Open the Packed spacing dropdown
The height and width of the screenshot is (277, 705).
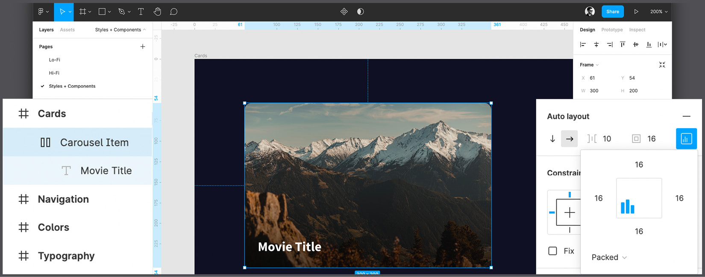pyautogui.click(x=609, y=257)
